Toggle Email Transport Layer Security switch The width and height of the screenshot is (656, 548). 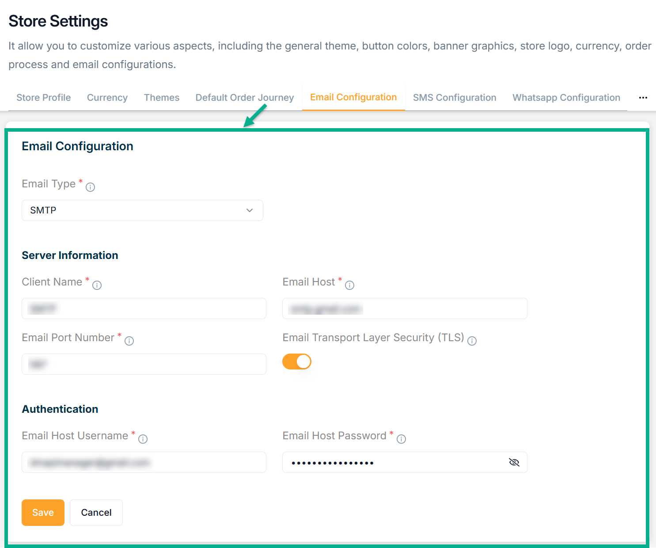tap(297, 362)
